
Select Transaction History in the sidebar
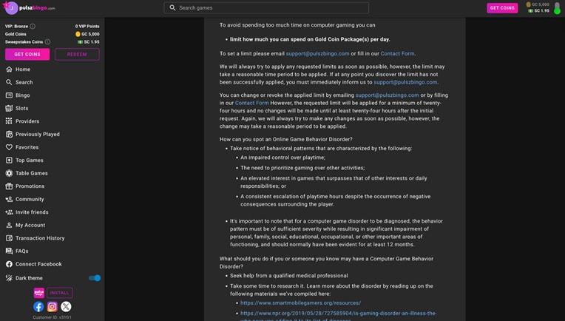tap(40, 238)
